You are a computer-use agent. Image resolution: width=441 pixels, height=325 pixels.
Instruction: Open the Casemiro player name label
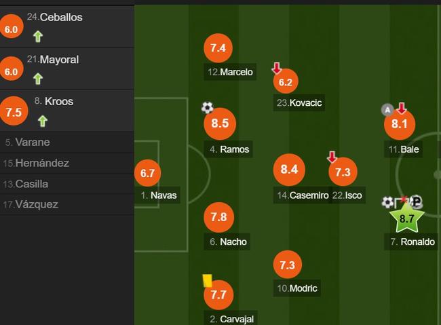tap(303, 195)
